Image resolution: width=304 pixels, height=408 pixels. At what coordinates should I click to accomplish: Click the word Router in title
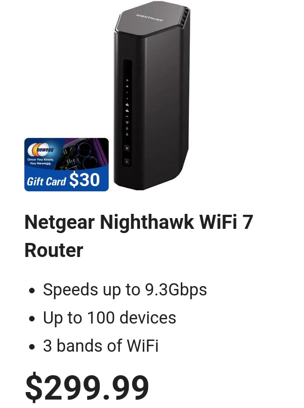[54, 250]
